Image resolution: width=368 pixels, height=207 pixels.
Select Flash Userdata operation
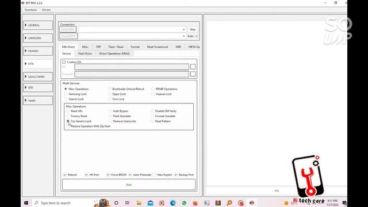coord(110,116)
